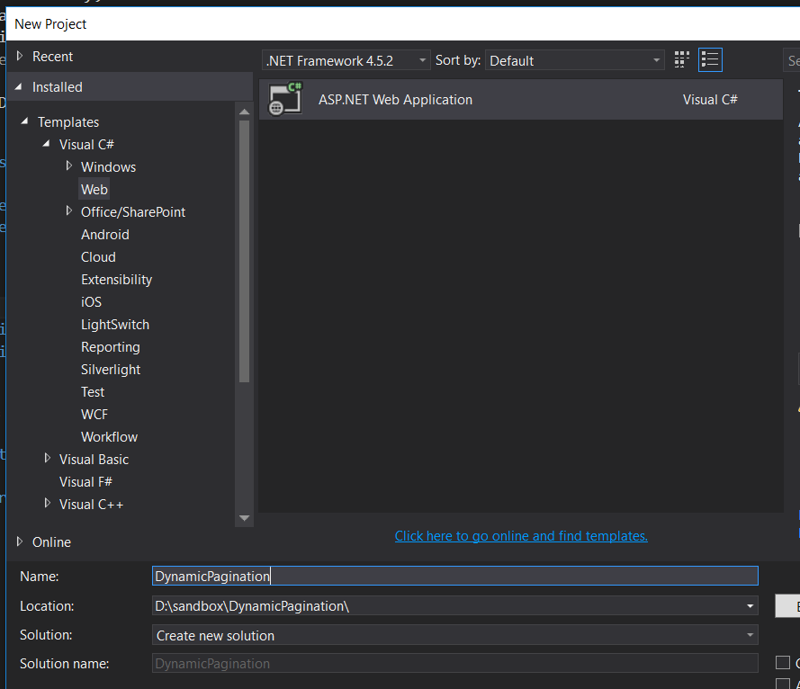Check the Add to Source Control checkbox
Screen dimensions: 800x689
click(x=783, y=684)
